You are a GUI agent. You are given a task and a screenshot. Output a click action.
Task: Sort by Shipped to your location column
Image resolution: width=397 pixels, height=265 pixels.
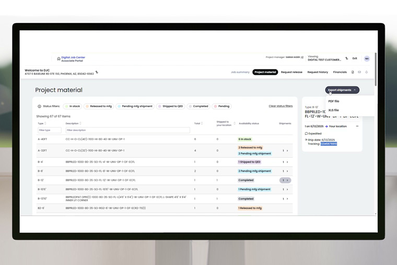235,123
